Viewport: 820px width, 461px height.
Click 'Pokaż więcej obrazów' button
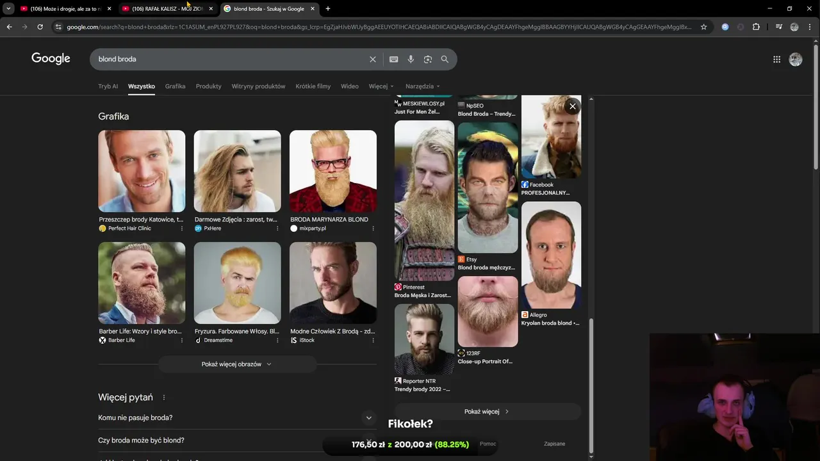point(237,364)
